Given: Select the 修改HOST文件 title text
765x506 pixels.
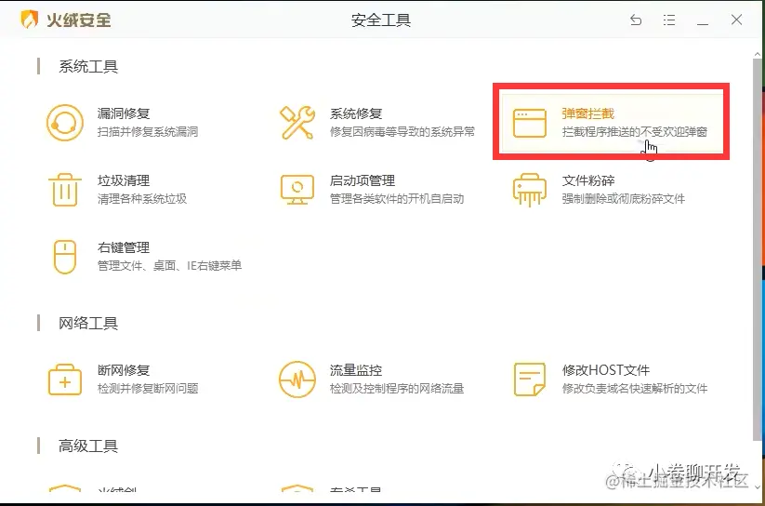Looking at the screenshot, I should pyautogui.click(x=606, y=370).
